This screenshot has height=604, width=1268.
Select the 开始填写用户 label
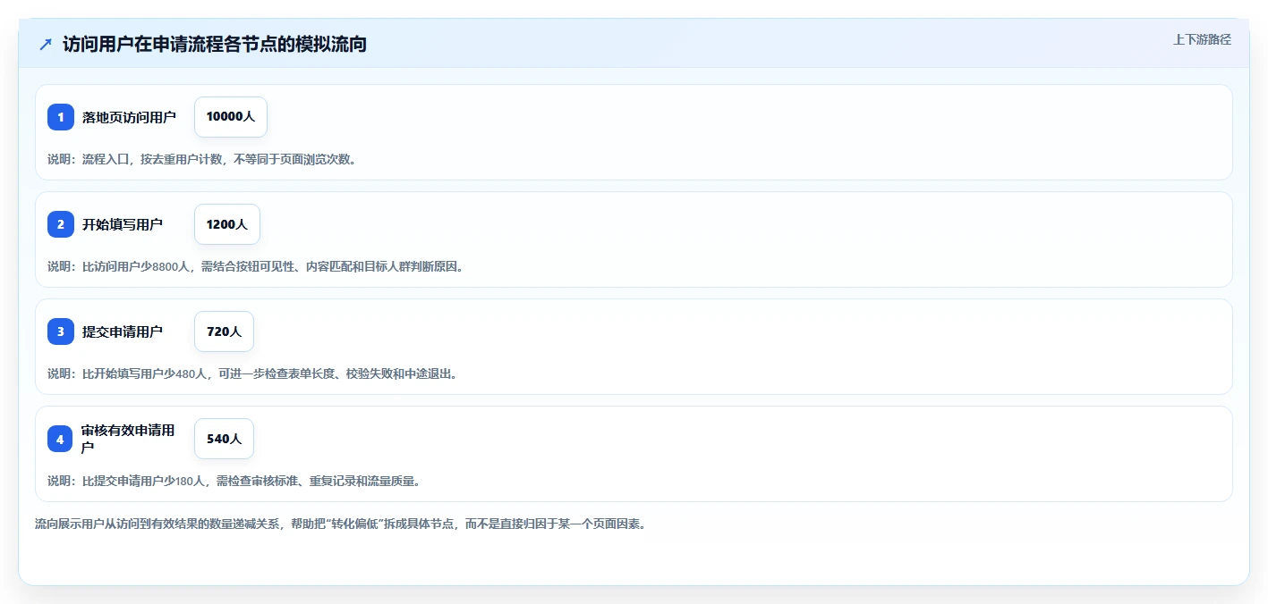(x=123, y=224)
